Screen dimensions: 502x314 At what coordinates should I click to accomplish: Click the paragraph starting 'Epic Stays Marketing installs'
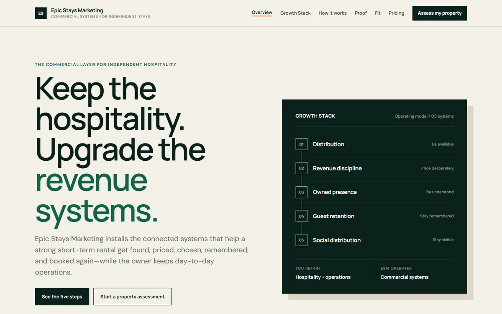point(142,255)
